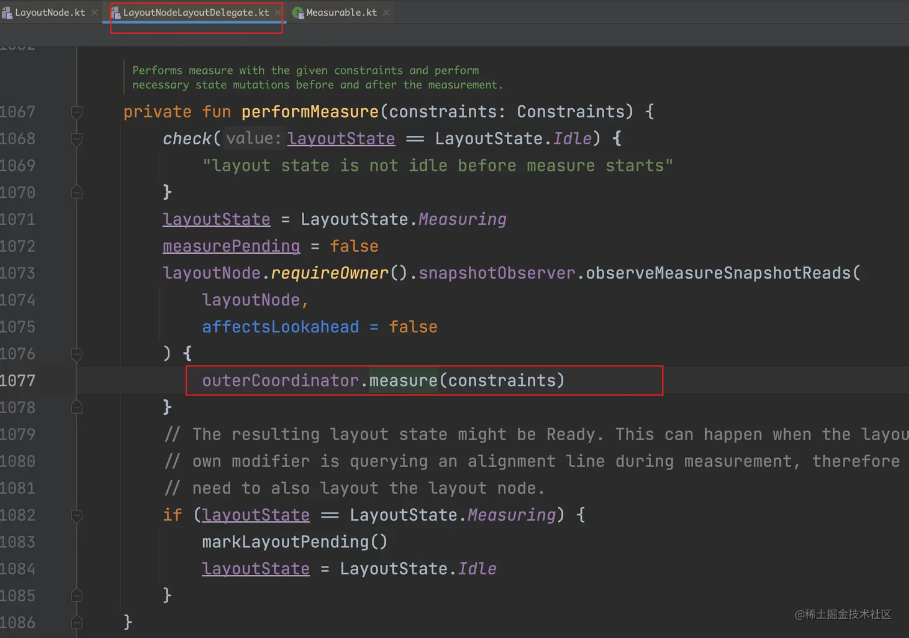The image size is (909, 638).
Task: Click the snapshotObserver property
Action: point(497,274)
